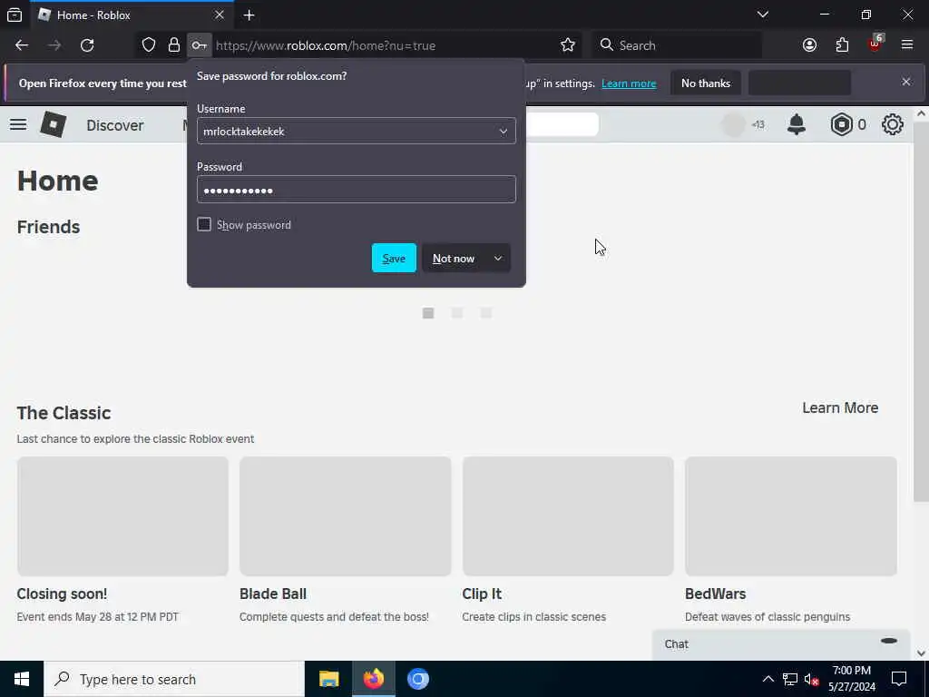Screen dimensions: 929x697
Task: Open the Clip It thumbnail
Action: point(568,516)
